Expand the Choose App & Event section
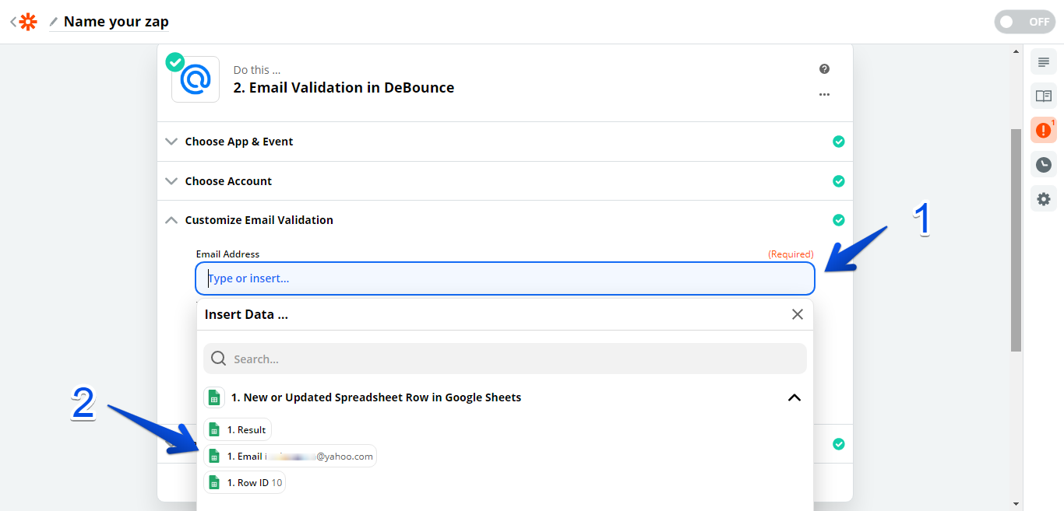1064x511 pixels. click(x=238, y=142)
